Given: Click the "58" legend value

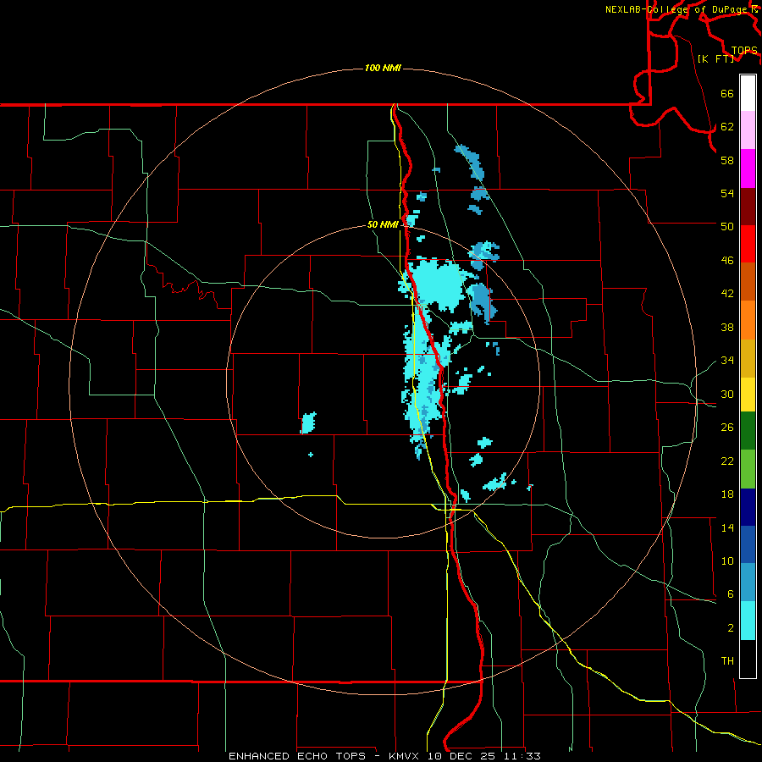Looking at the screenshot, I should click(727, 160).
